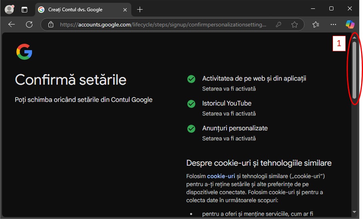This screenshot has width=363, height=219.
Task: Open the password manager key icon
Action: point(279,24)
